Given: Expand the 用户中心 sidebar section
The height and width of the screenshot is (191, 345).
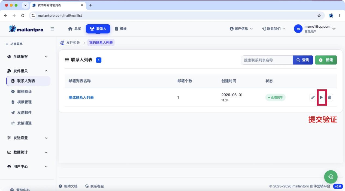Looking at the screenshot, I should click(27, 167).
